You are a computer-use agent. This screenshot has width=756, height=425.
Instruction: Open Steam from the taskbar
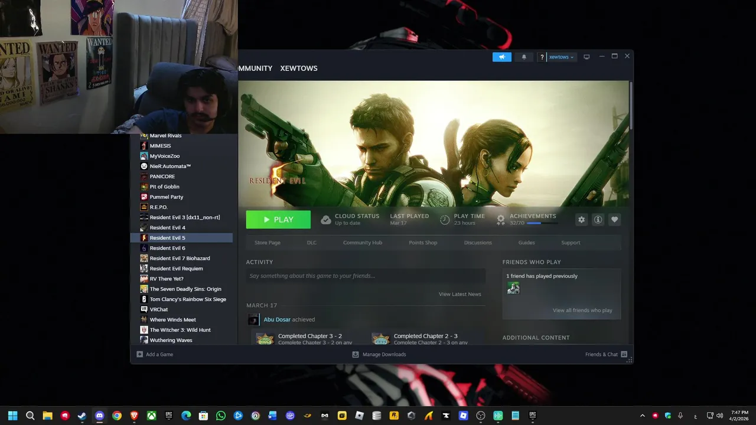click(x=82, y=416)
